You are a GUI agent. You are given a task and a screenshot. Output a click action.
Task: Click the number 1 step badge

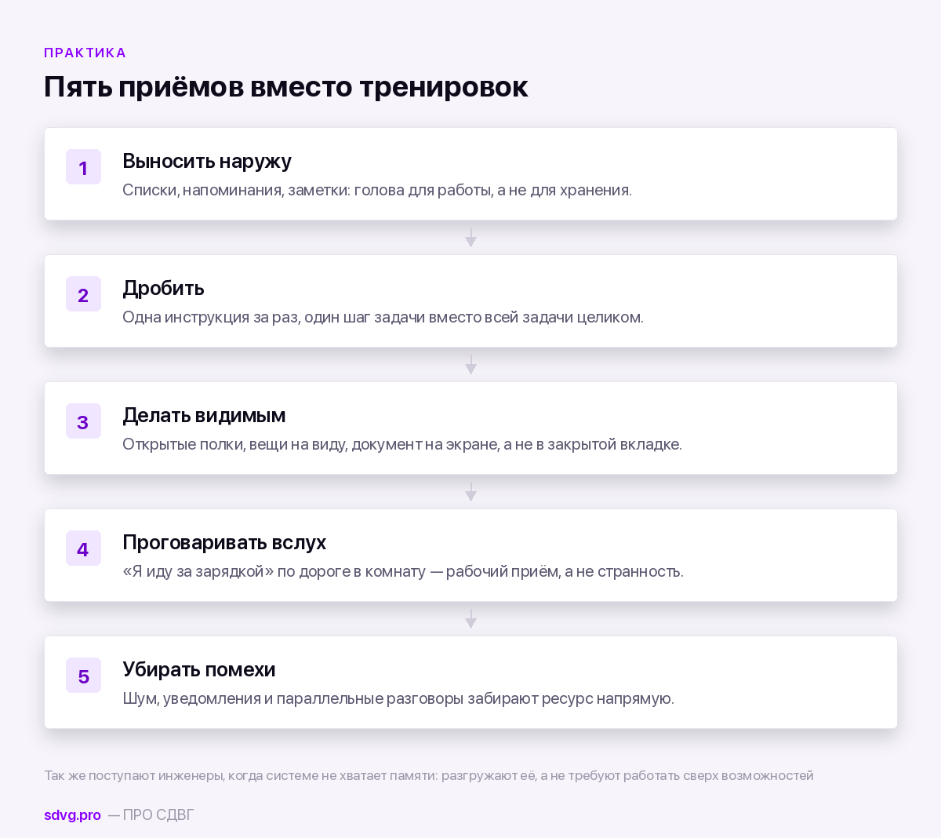[x=83, y=167]
